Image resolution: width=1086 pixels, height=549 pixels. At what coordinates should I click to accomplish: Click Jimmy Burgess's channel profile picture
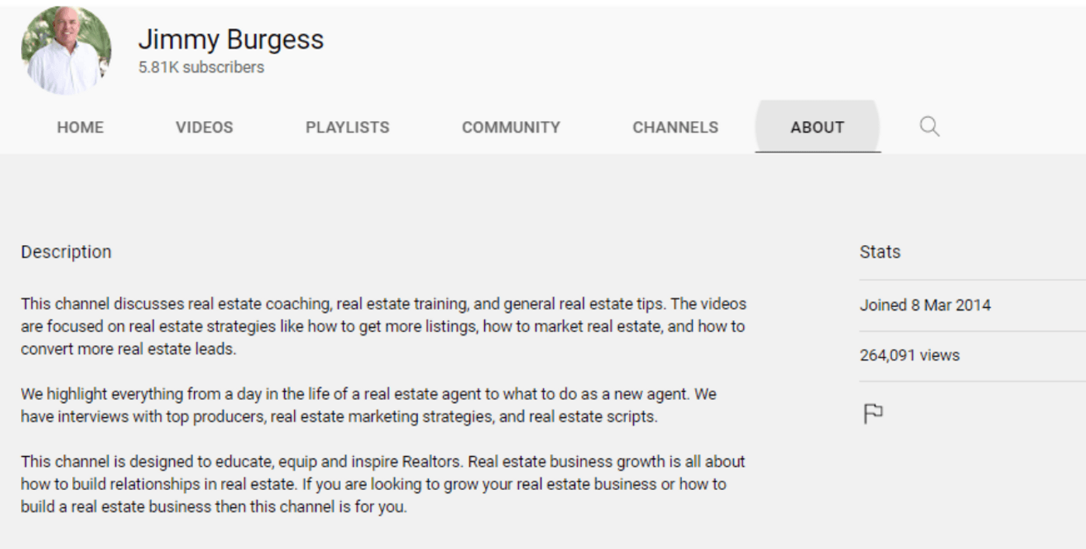coord(66,51)
